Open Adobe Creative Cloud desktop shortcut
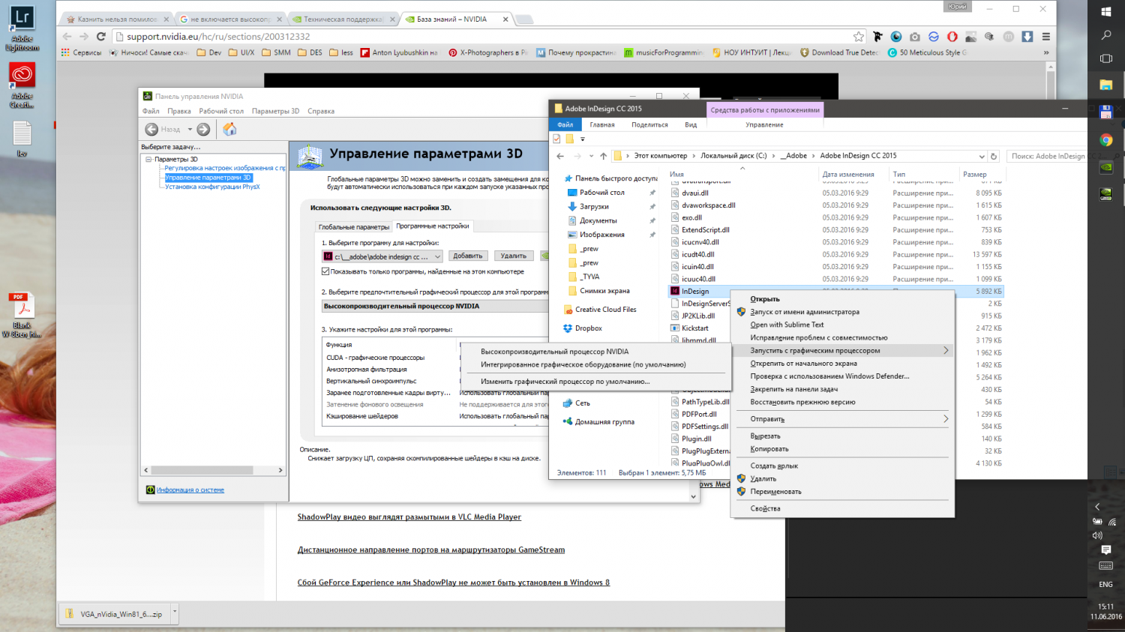1125x632 pixels. [x=22, y=85]
